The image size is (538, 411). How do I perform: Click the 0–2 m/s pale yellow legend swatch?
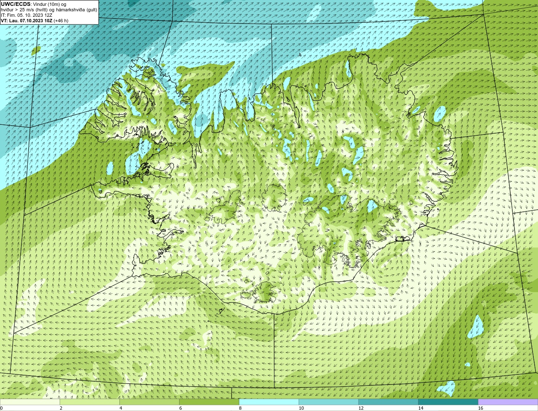[x=30, y=402]
